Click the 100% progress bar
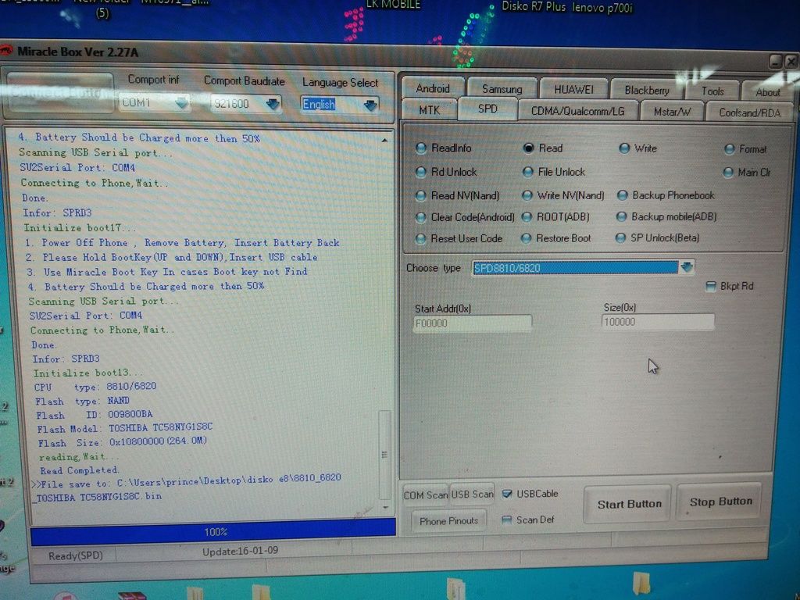 (212, 532)
